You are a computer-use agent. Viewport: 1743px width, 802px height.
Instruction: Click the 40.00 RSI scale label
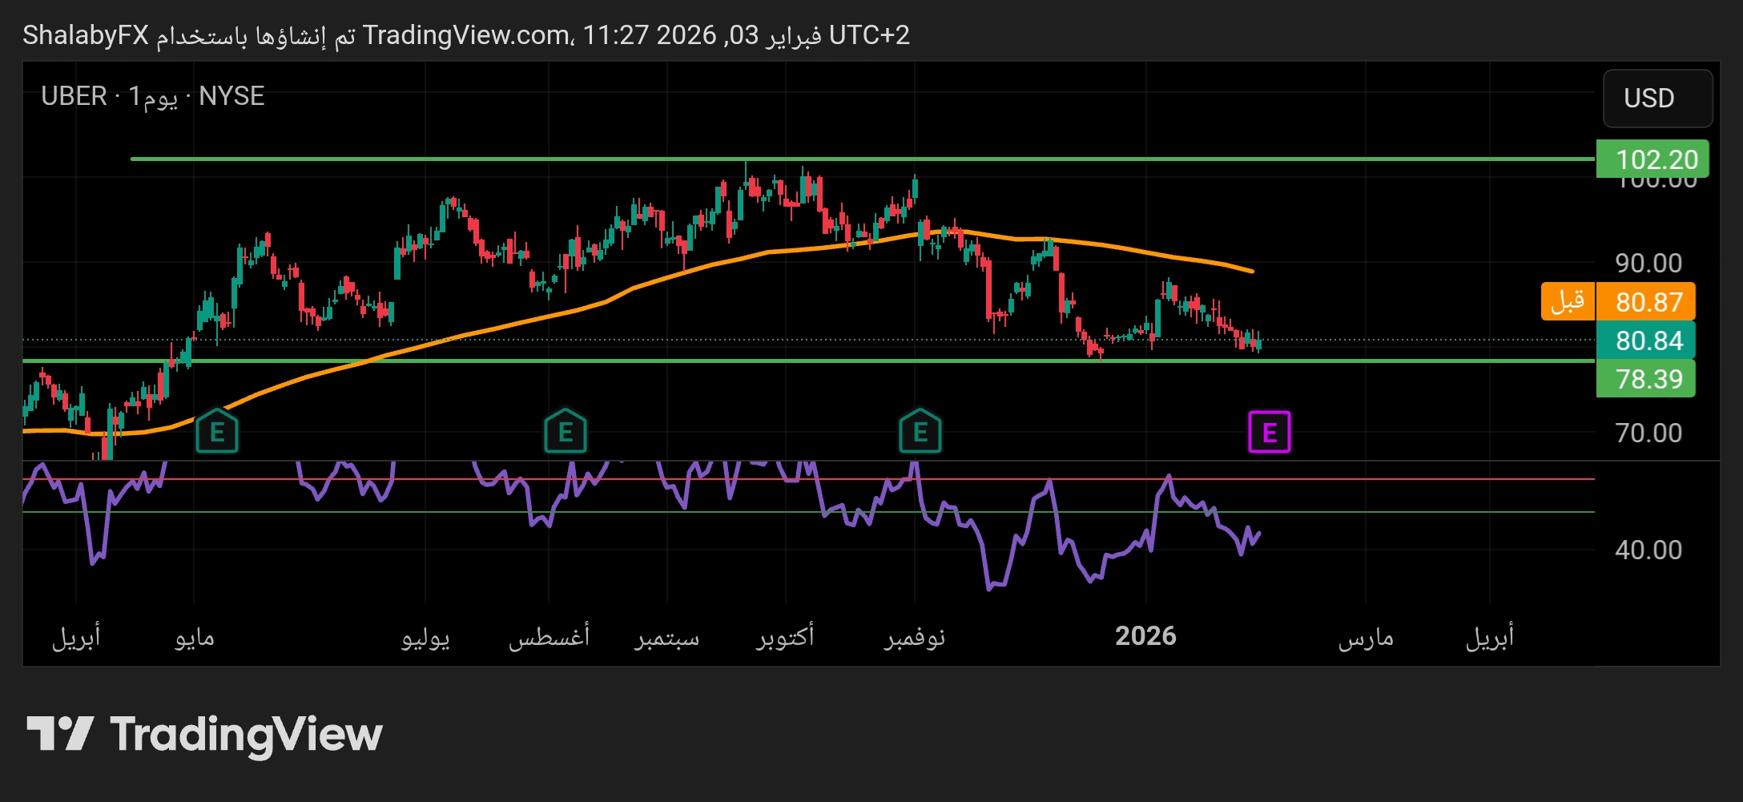point(1648,550)
